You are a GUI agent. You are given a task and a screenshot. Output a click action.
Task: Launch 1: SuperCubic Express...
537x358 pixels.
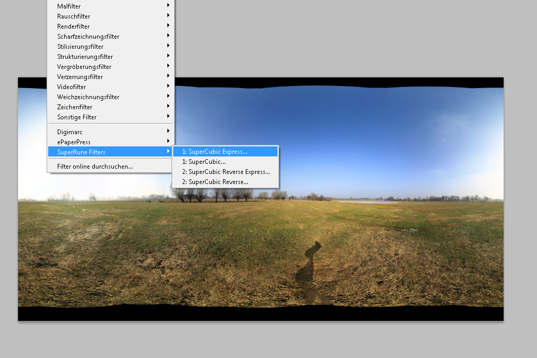pyautogui.click(x=214, y=152)
